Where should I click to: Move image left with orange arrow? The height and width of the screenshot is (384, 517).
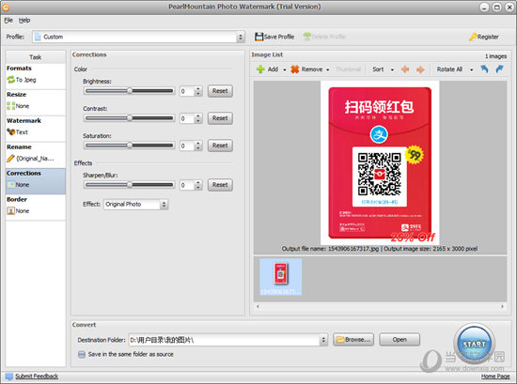coord(405,69)
